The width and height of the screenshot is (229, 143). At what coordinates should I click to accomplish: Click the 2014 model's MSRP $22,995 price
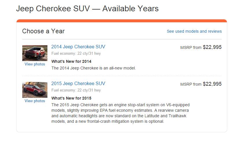212,47
